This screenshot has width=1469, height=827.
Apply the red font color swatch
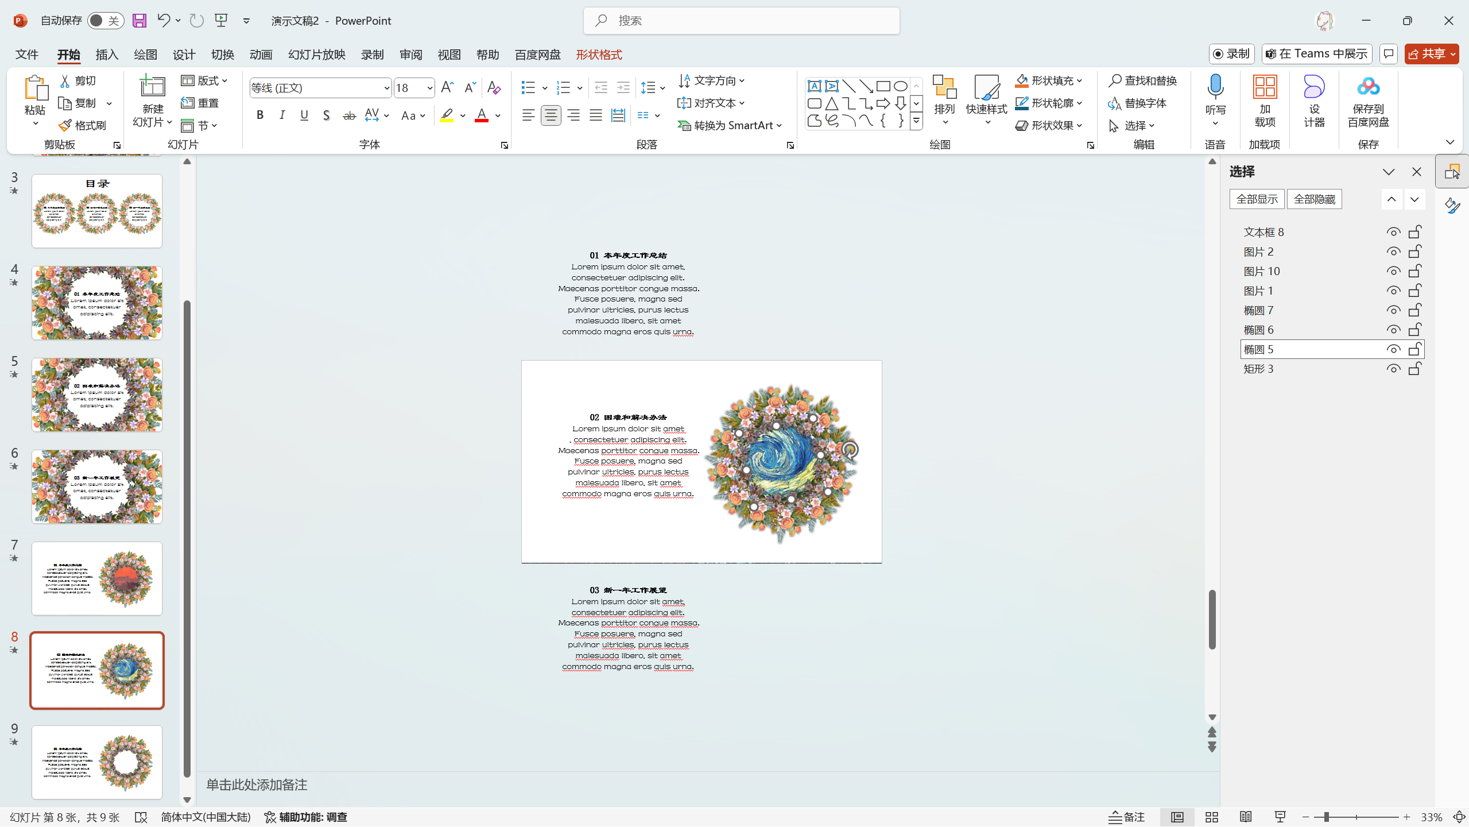482,115
